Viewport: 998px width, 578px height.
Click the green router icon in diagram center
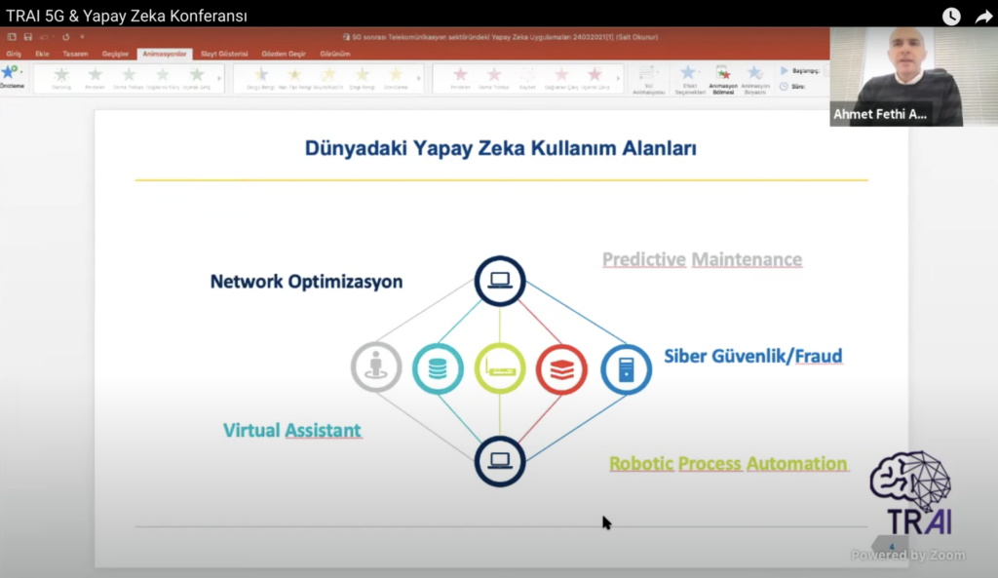click(500, 369)
